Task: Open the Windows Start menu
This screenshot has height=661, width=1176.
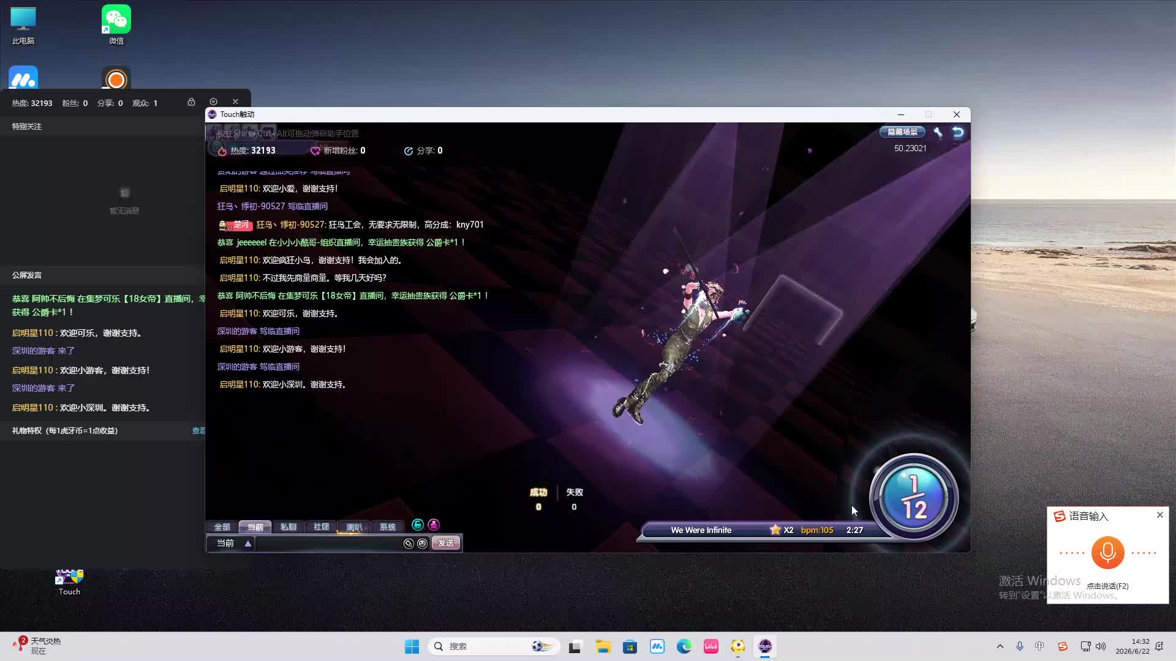Action: [x=412, y=646]
